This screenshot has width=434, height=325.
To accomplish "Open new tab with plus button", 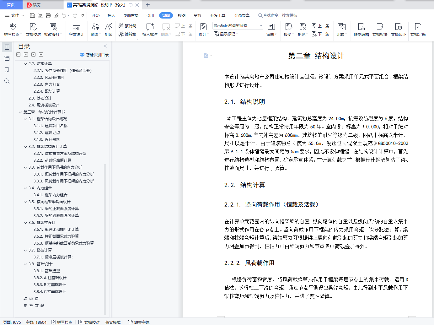I will click(x=148, y=5).
